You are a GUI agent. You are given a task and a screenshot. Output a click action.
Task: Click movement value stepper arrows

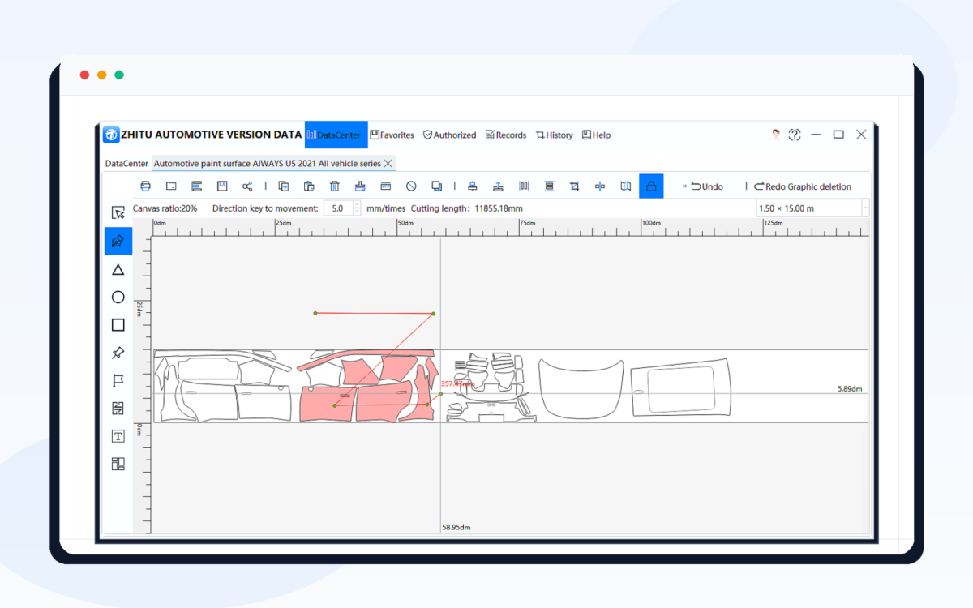tap(357, 208)
